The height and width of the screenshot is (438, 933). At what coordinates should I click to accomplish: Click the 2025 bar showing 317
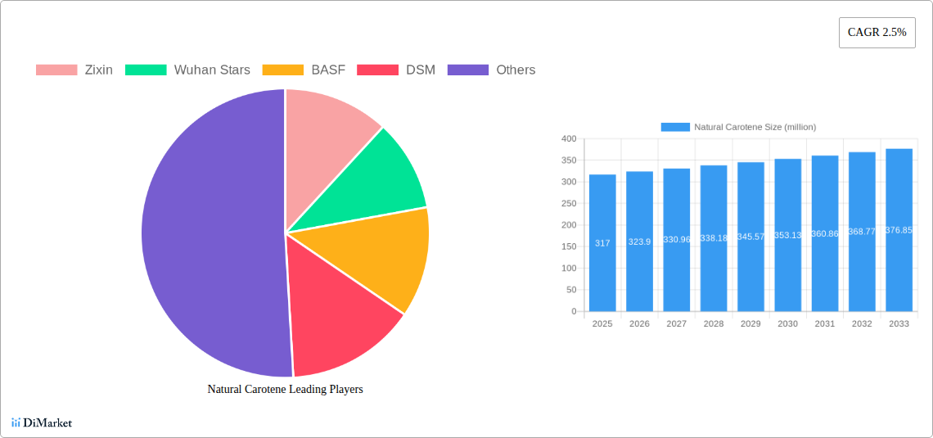coord(602,243)
